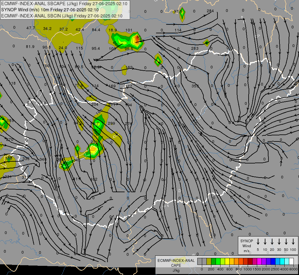Viewport: 299px width, 275px height.
Task: Click the 1000 tick label on CAPE scale
Action: tap(247, 269)
